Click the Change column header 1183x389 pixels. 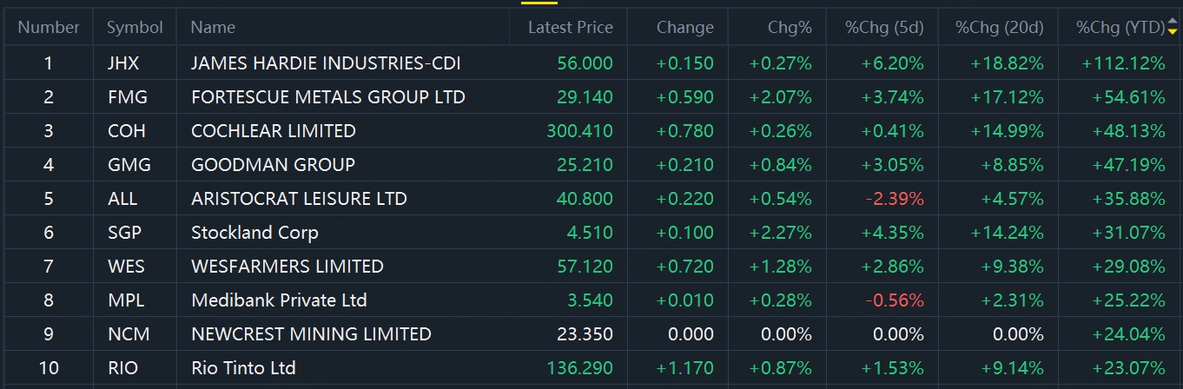point(685,28)
